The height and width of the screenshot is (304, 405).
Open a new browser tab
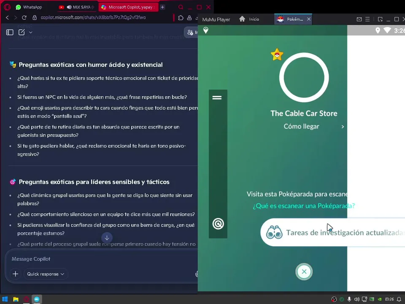click(162, 7)
